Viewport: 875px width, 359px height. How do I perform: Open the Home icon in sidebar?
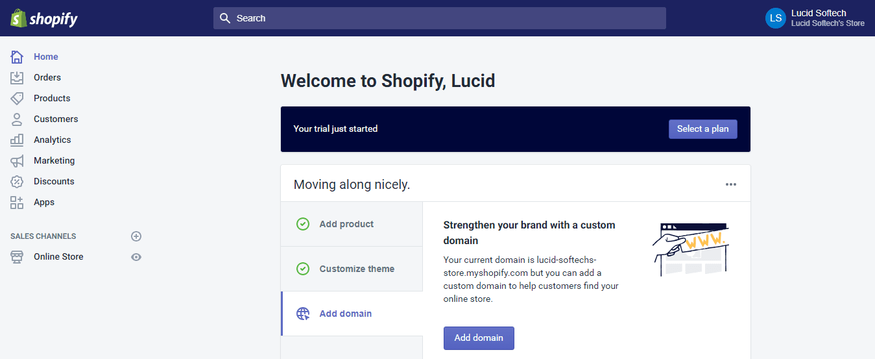coord(17,56)
